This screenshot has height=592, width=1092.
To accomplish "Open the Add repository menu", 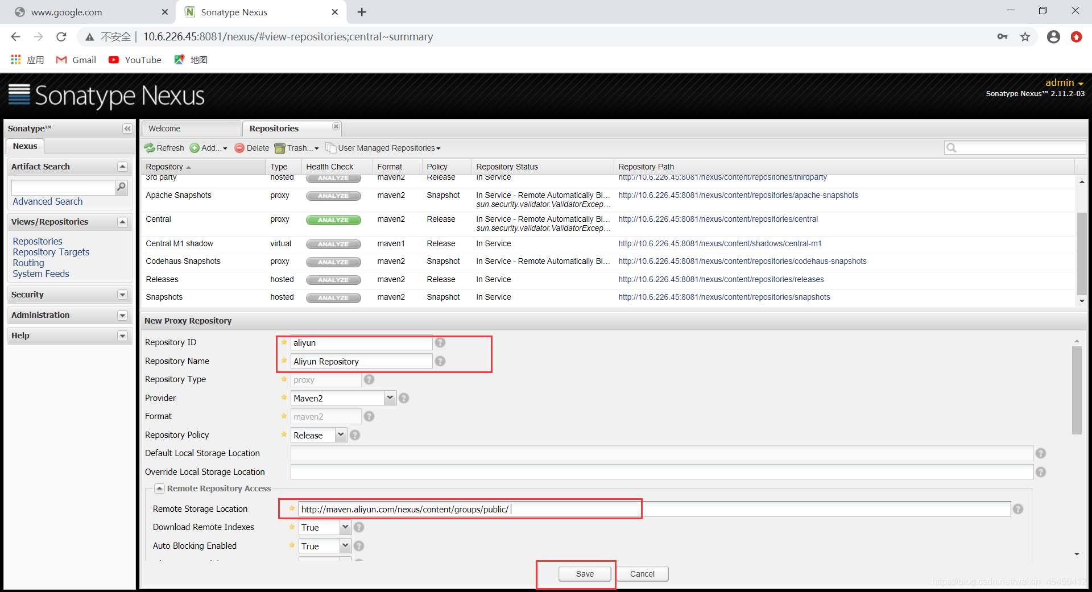I will (x=208, y=148).
